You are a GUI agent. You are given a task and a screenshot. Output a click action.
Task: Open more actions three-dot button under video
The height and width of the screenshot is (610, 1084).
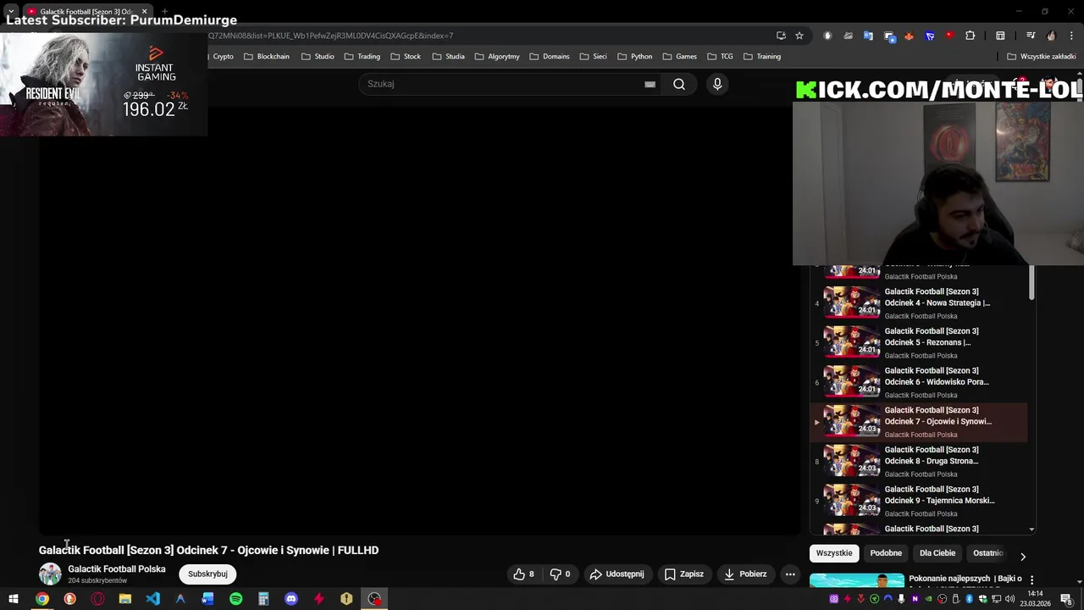point(790,574)
